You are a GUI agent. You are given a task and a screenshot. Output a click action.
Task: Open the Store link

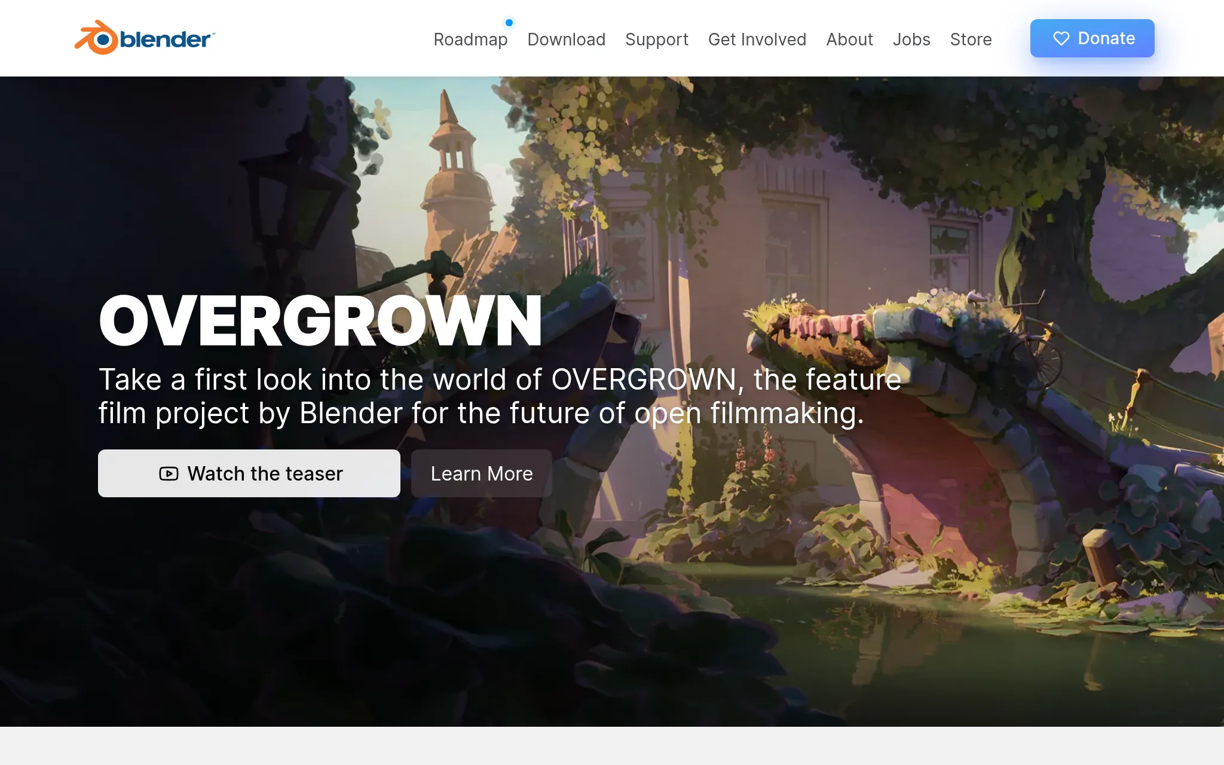(x=971, y=39)
